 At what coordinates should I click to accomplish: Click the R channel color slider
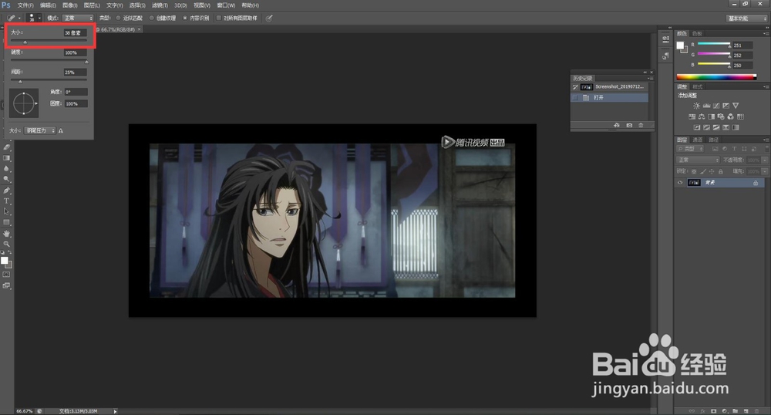coord(714,44)
